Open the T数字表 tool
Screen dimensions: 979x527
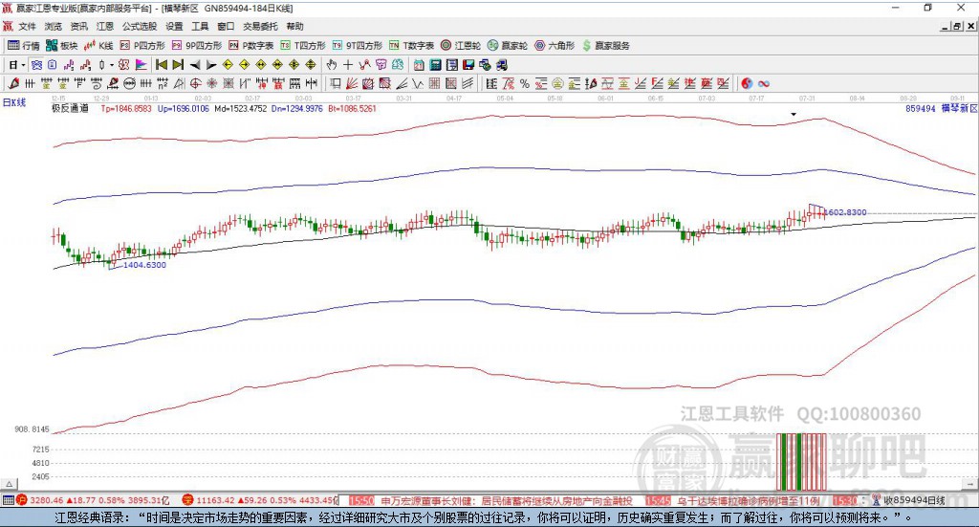click(411, 46)
